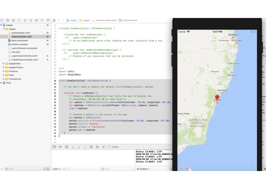The width and height of the screenshot is (266, 189).
Task: Click the 'import GoogleMaps' code line
Action: [70, 75]
